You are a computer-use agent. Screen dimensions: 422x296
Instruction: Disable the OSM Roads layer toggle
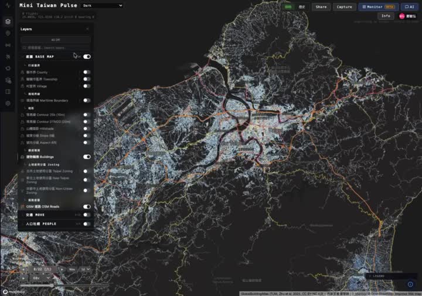(87, 207)
